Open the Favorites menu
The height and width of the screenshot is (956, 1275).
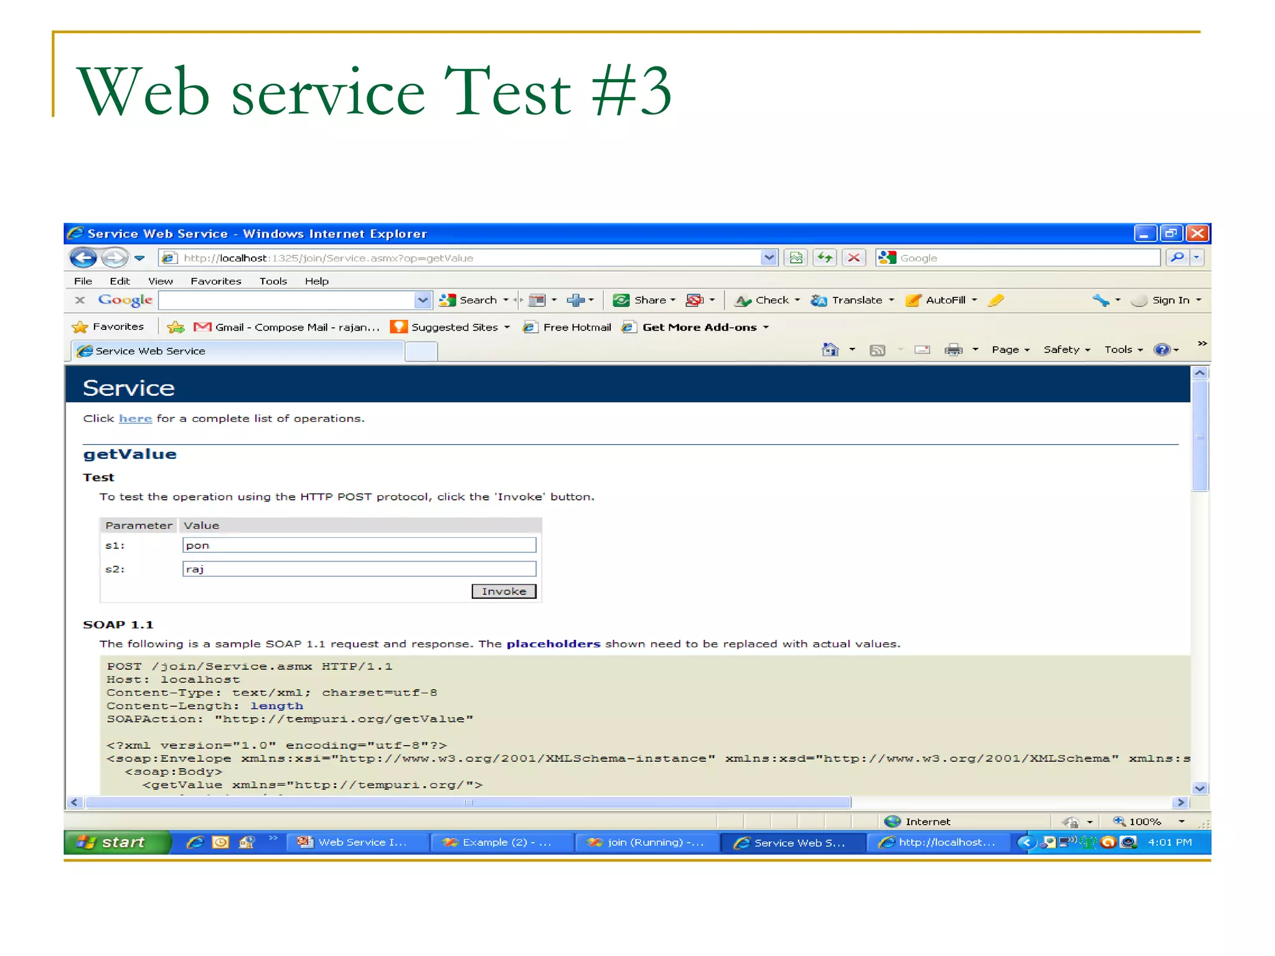tap(216, 281)
